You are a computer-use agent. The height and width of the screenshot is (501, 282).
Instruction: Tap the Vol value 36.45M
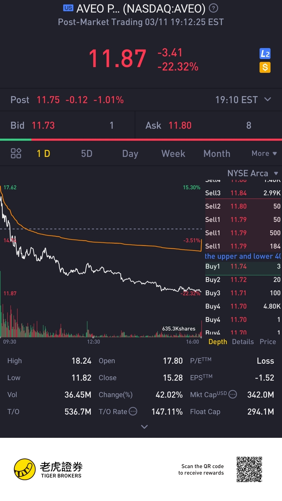click(x=78, y=395)
